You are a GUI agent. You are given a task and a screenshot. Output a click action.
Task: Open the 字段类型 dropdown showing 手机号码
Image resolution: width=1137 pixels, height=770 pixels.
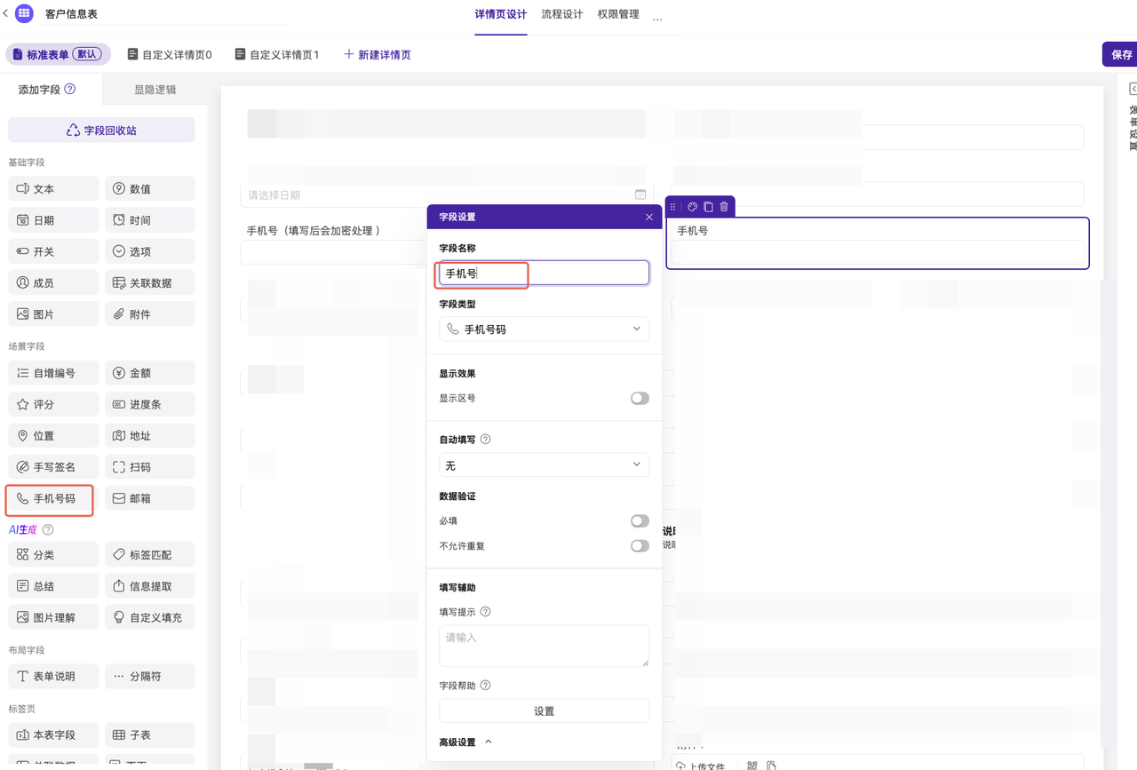tap(544, 329)
